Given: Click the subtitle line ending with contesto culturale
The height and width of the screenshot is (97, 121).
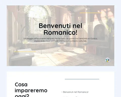Looking at the screenshot, I should coord(60,41).
